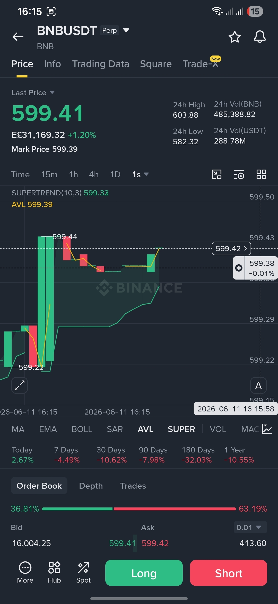Open the 1s interval dropdown

[141, 174]
